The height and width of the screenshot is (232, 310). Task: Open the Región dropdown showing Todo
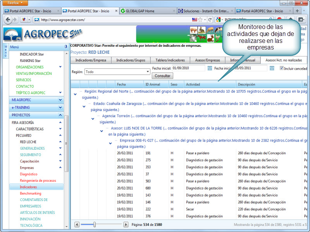click(117, 72)
